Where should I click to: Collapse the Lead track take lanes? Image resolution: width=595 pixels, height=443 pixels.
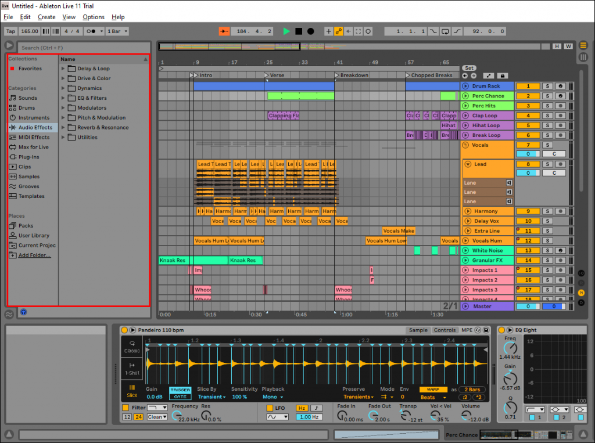(468, 164)
